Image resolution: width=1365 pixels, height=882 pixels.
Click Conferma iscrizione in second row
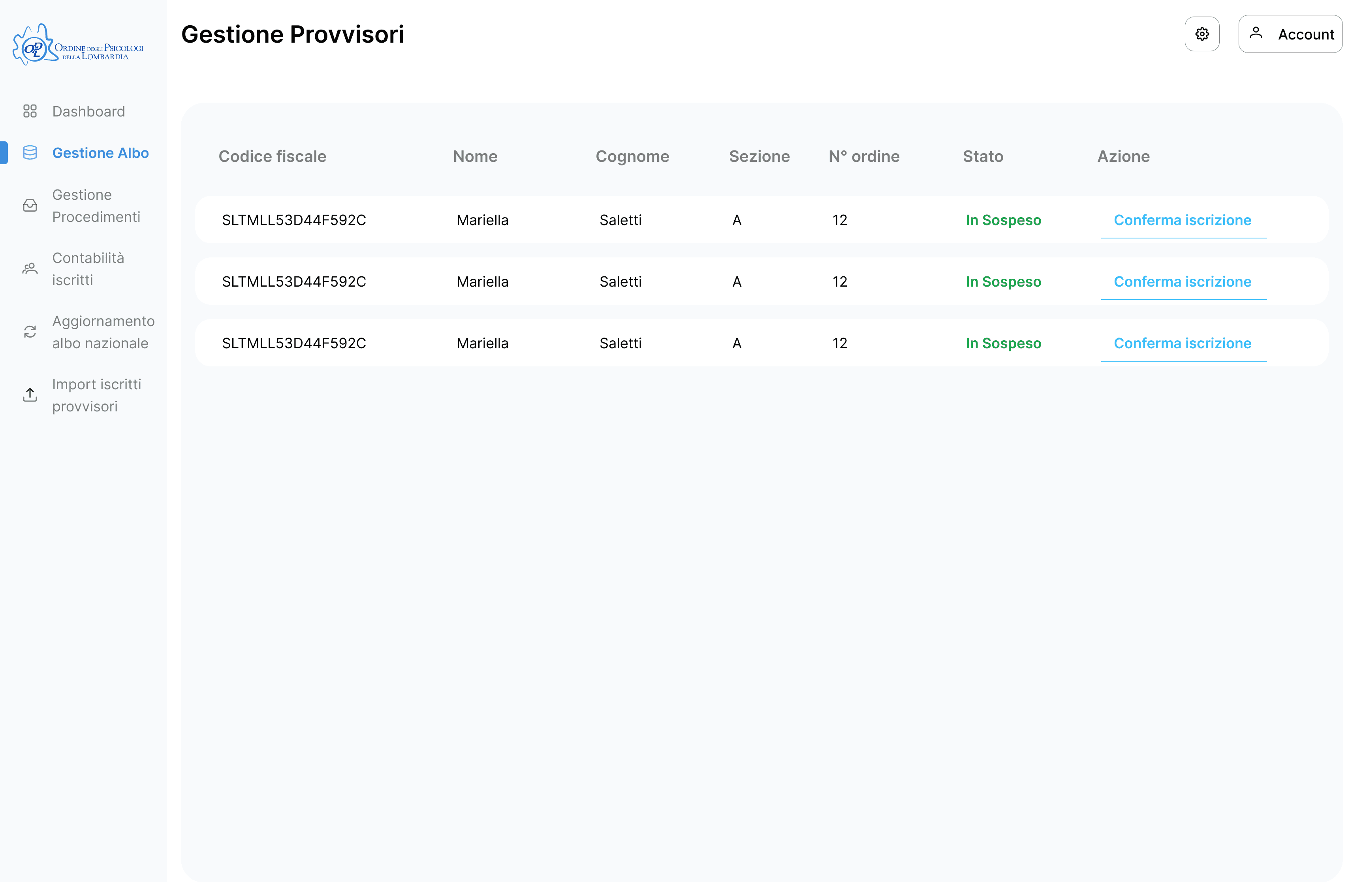coord(1182,282)
